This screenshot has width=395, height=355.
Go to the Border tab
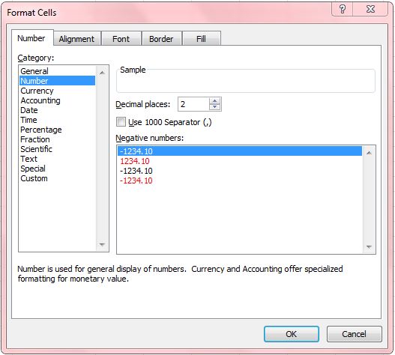(x=161, y=39)
